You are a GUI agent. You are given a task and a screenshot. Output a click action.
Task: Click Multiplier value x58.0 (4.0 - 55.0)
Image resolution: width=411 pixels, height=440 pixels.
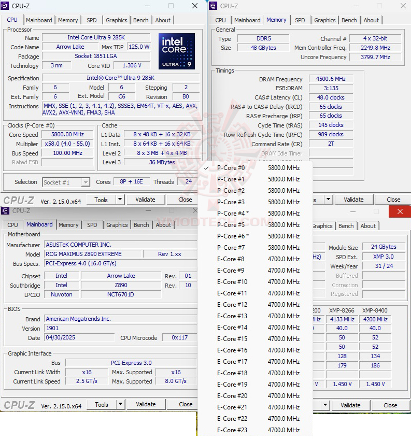coord(67,144)
